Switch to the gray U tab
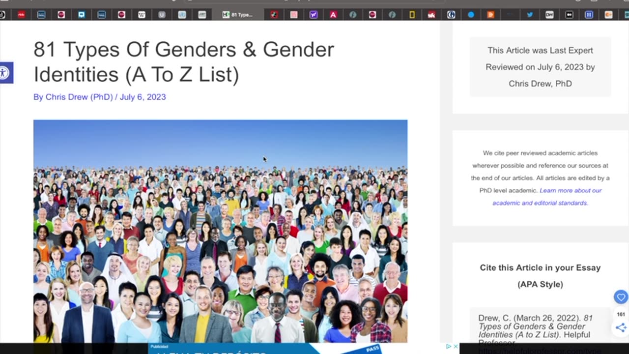 [162, 15]
